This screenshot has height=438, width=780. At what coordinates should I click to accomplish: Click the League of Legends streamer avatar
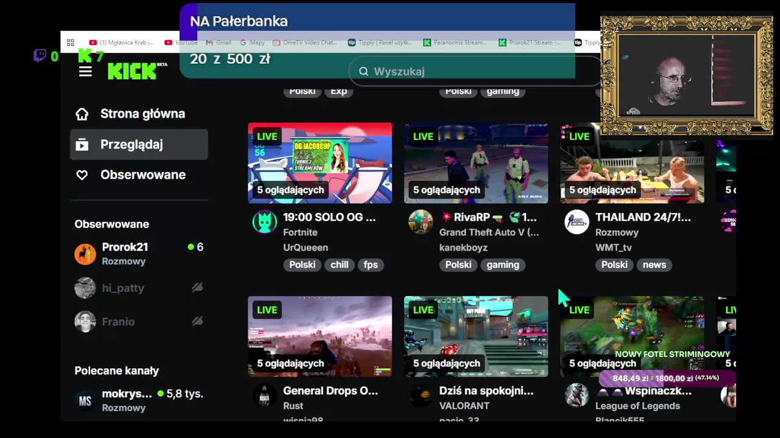pos(576,395)
